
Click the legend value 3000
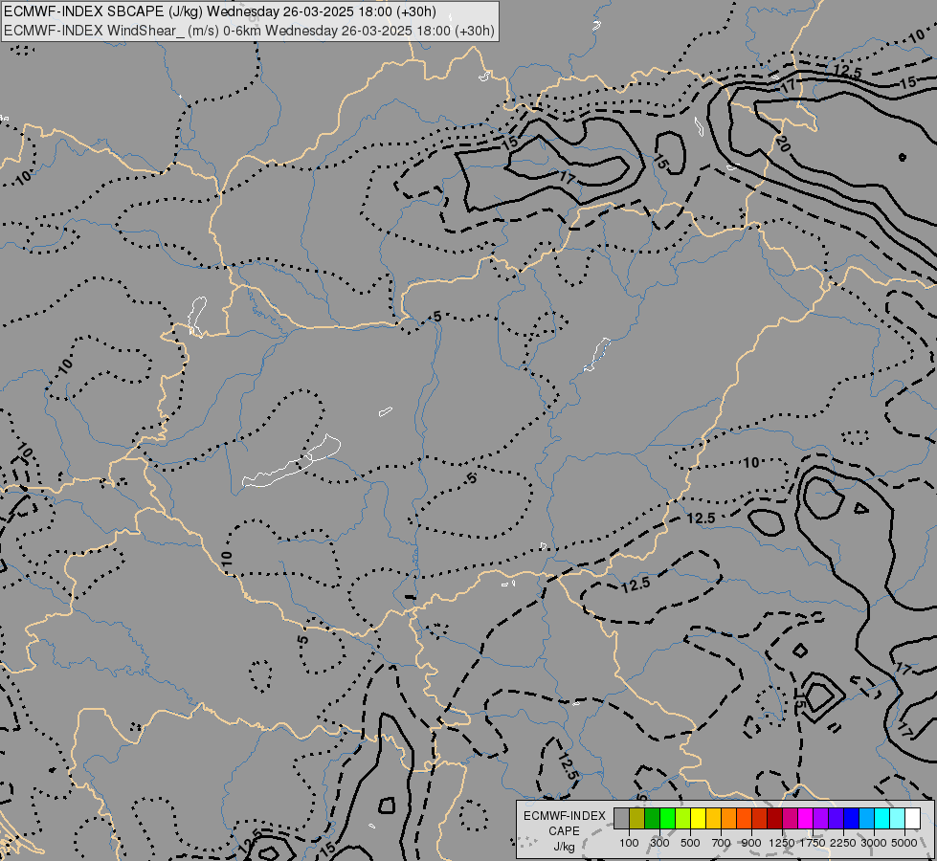(x=874, y=843)
